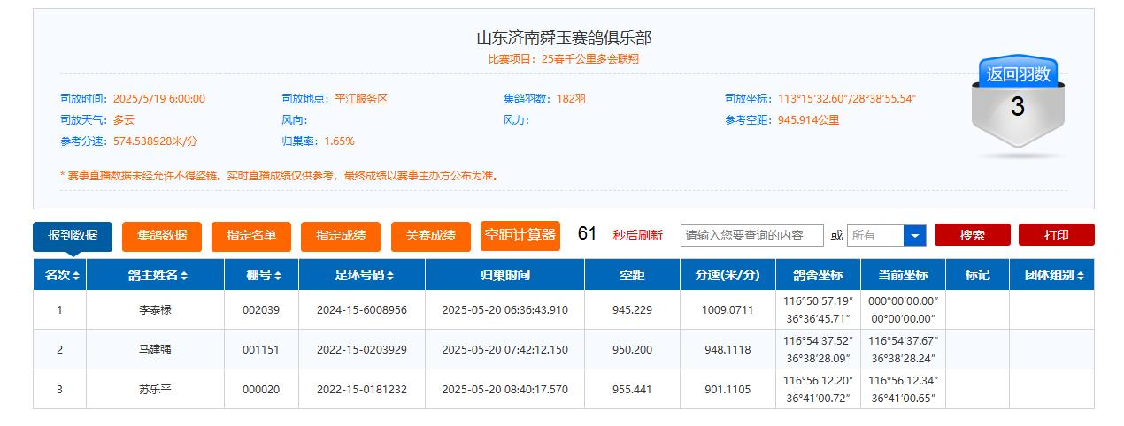The width and height of the screenshot is (1124, 426).
Task: Show the 关赛成绩 tab
Action: click(430, 235)
